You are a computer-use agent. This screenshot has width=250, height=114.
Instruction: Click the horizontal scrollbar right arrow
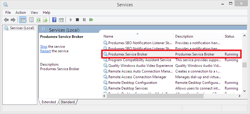point(240,96)
